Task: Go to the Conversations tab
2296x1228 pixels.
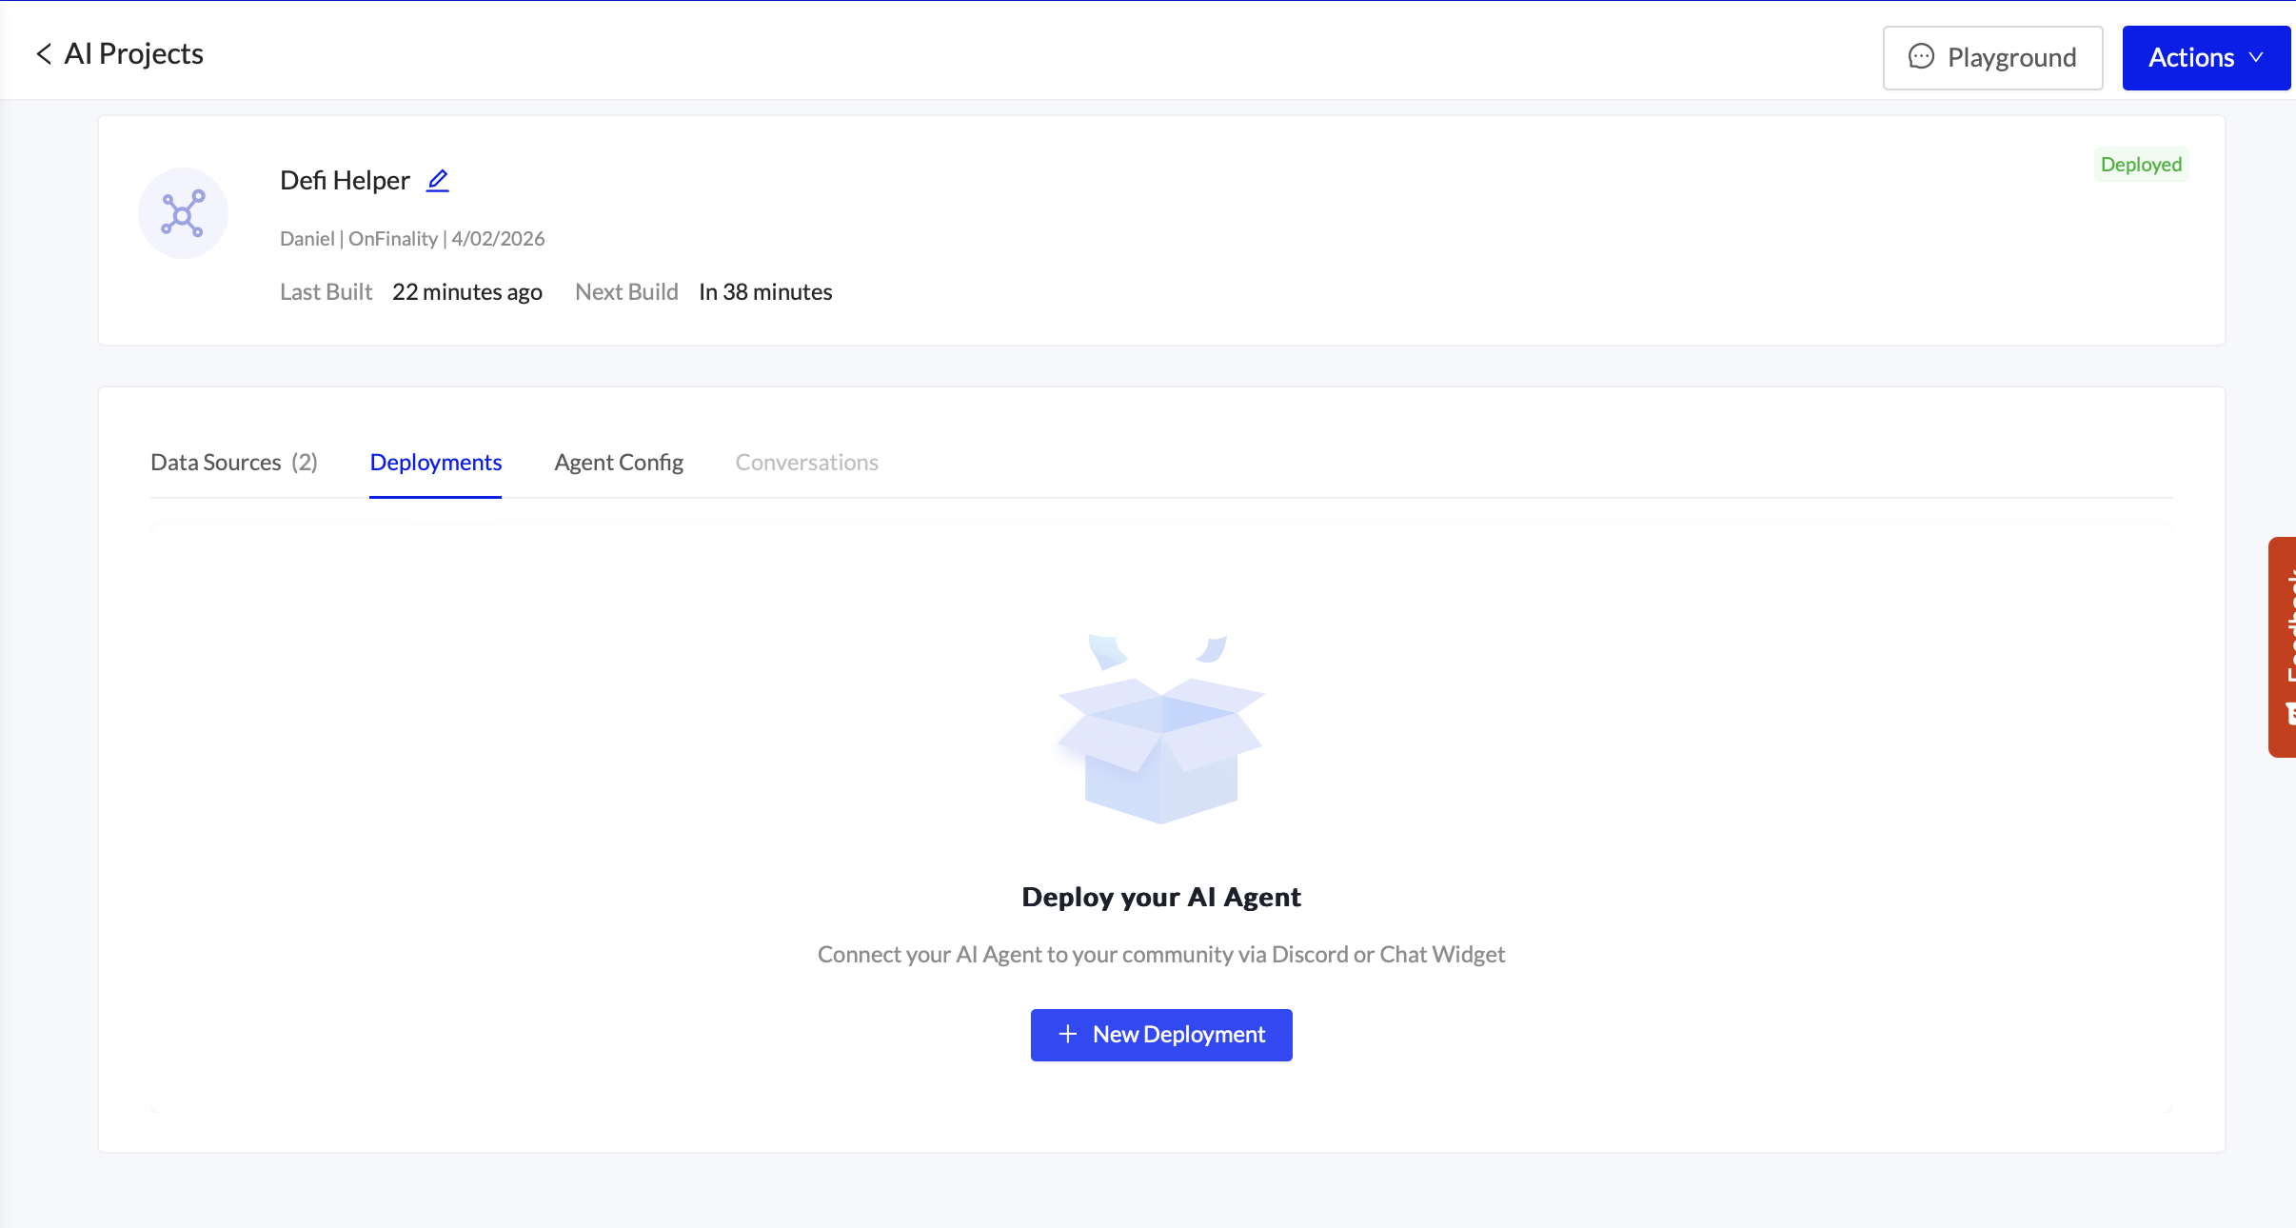Action: [806, 463]
